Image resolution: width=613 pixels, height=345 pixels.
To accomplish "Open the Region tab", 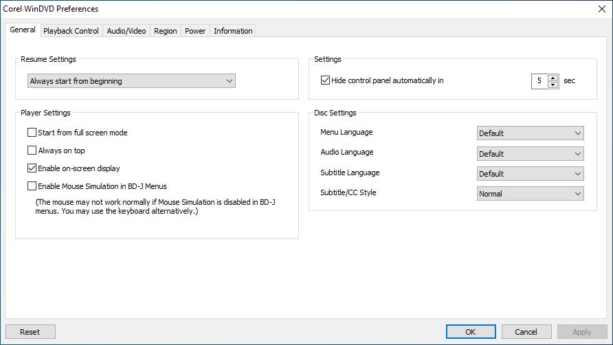I will [166, 31].
